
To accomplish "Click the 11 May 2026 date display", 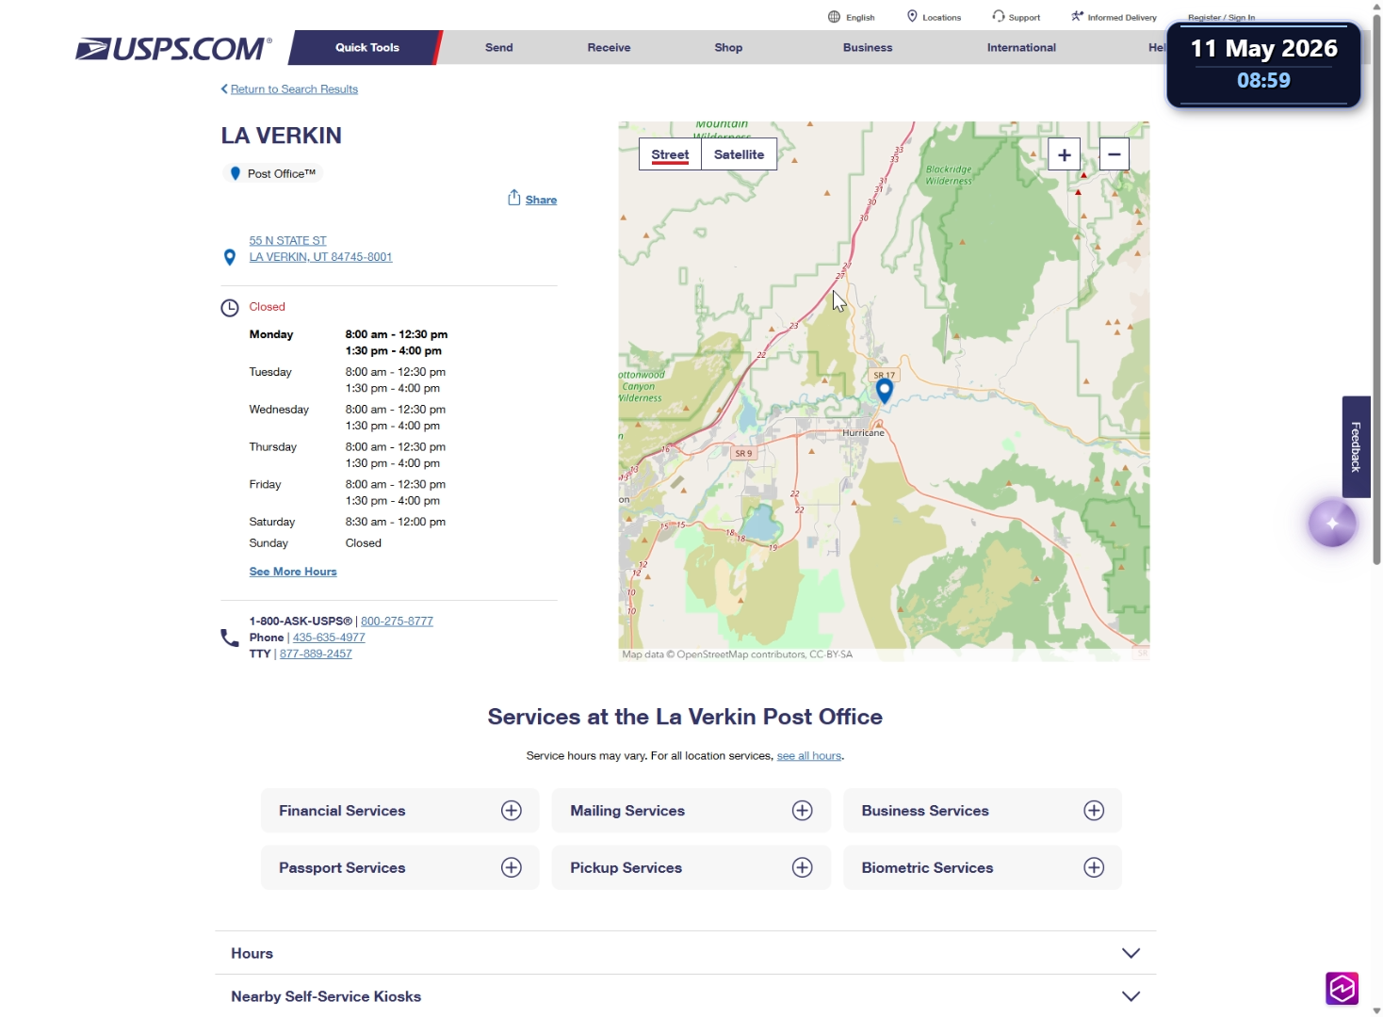I will tap(1264, 49).
